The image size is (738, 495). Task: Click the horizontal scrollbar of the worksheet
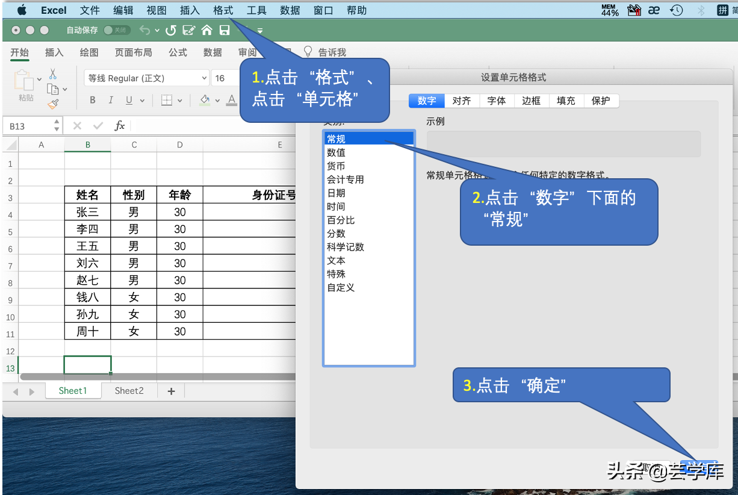click(158, 376)
